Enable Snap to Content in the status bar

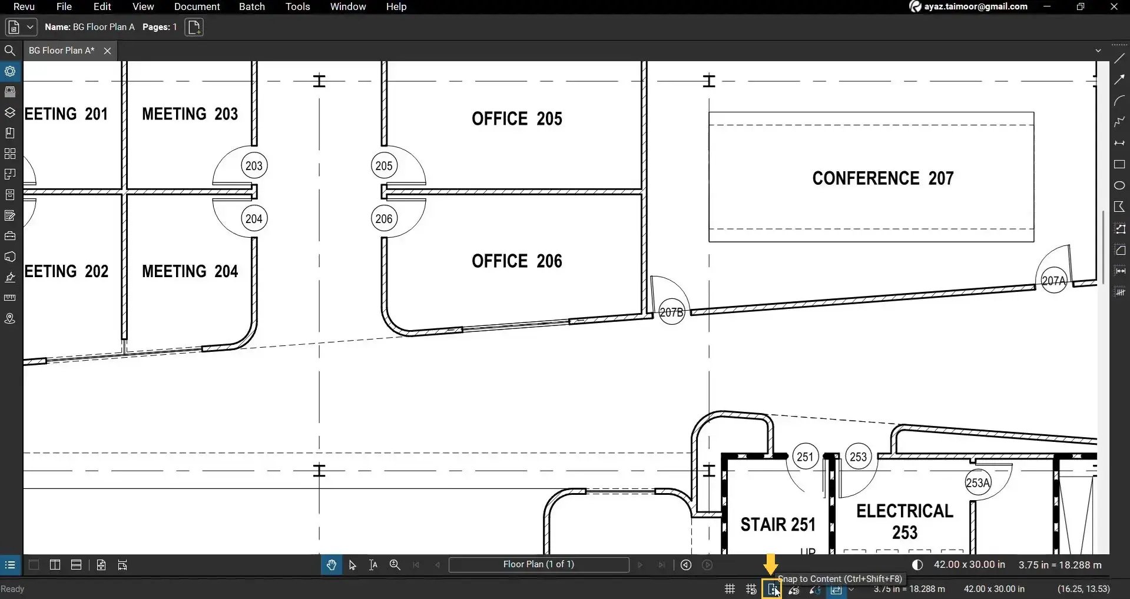pos(772,588)
